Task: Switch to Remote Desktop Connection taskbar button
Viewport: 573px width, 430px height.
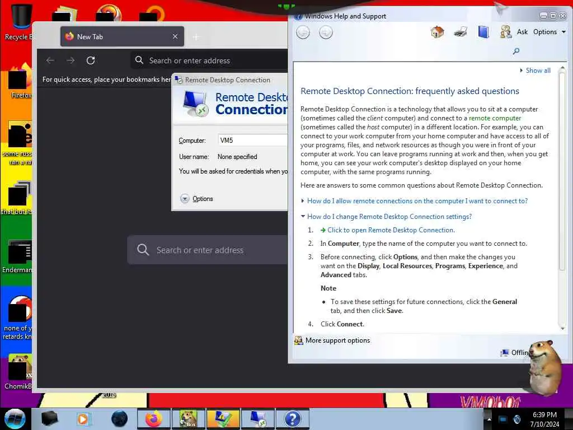Action: tap(257, 419)
